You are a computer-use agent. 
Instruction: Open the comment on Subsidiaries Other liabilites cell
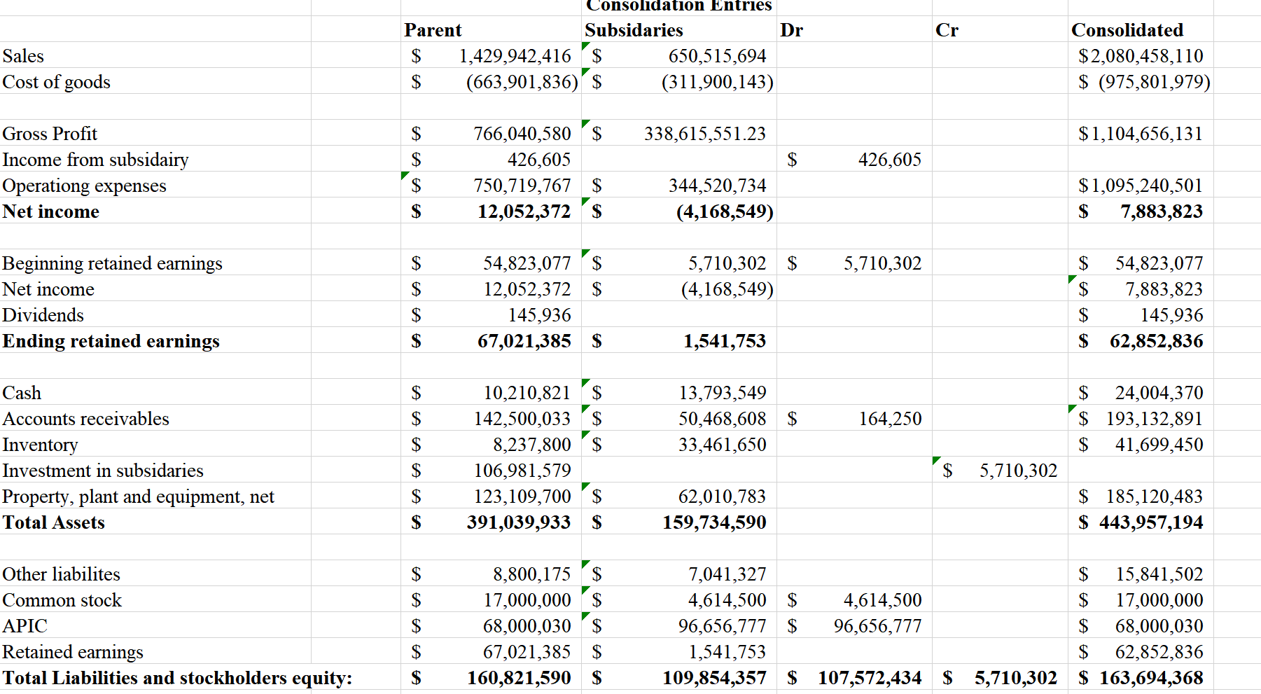pos(587,564)
